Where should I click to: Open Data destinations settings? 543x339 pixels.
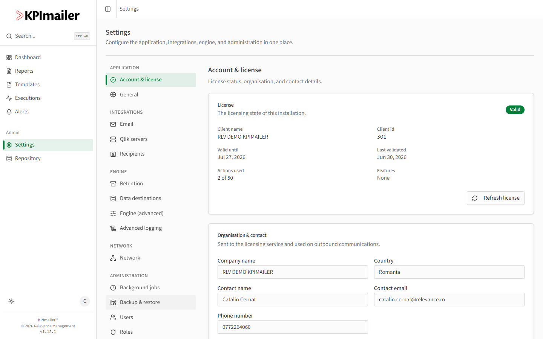tap(151, 199)
